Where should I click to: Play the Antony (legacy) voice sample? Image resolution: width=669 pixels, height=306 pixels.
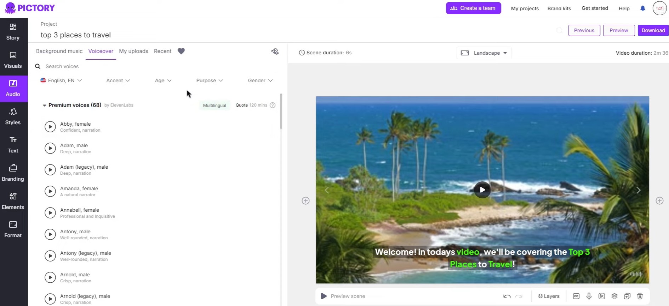pyautogui.click(x=50, y=256)
